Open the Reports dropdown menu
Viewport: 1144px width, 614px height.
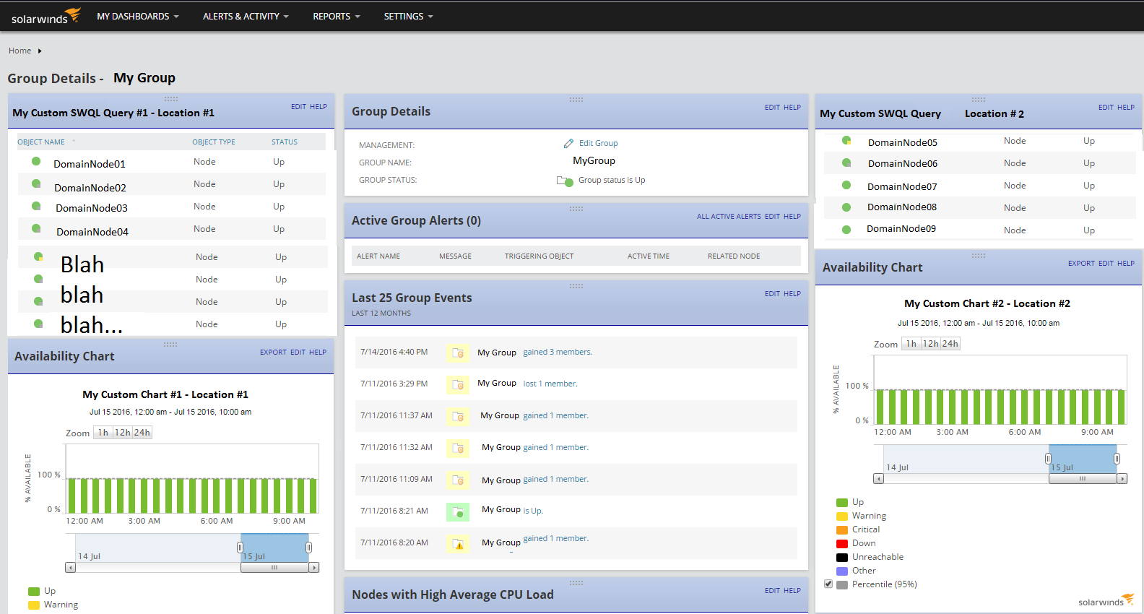click(x=337, y=16)
